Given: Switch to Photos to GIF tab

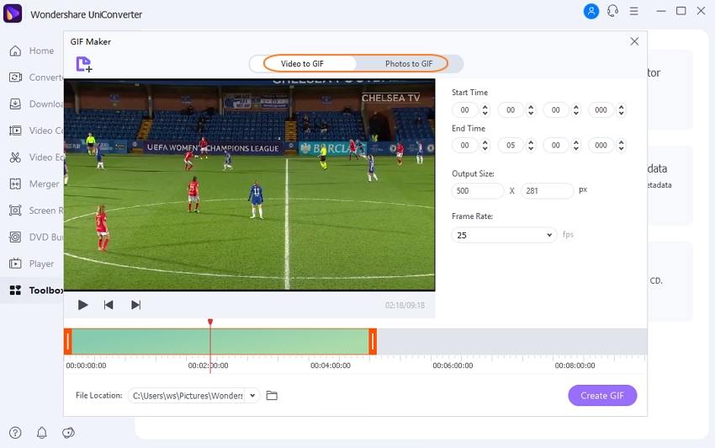Looking at the screenshot, I should (x=409, y=64).
